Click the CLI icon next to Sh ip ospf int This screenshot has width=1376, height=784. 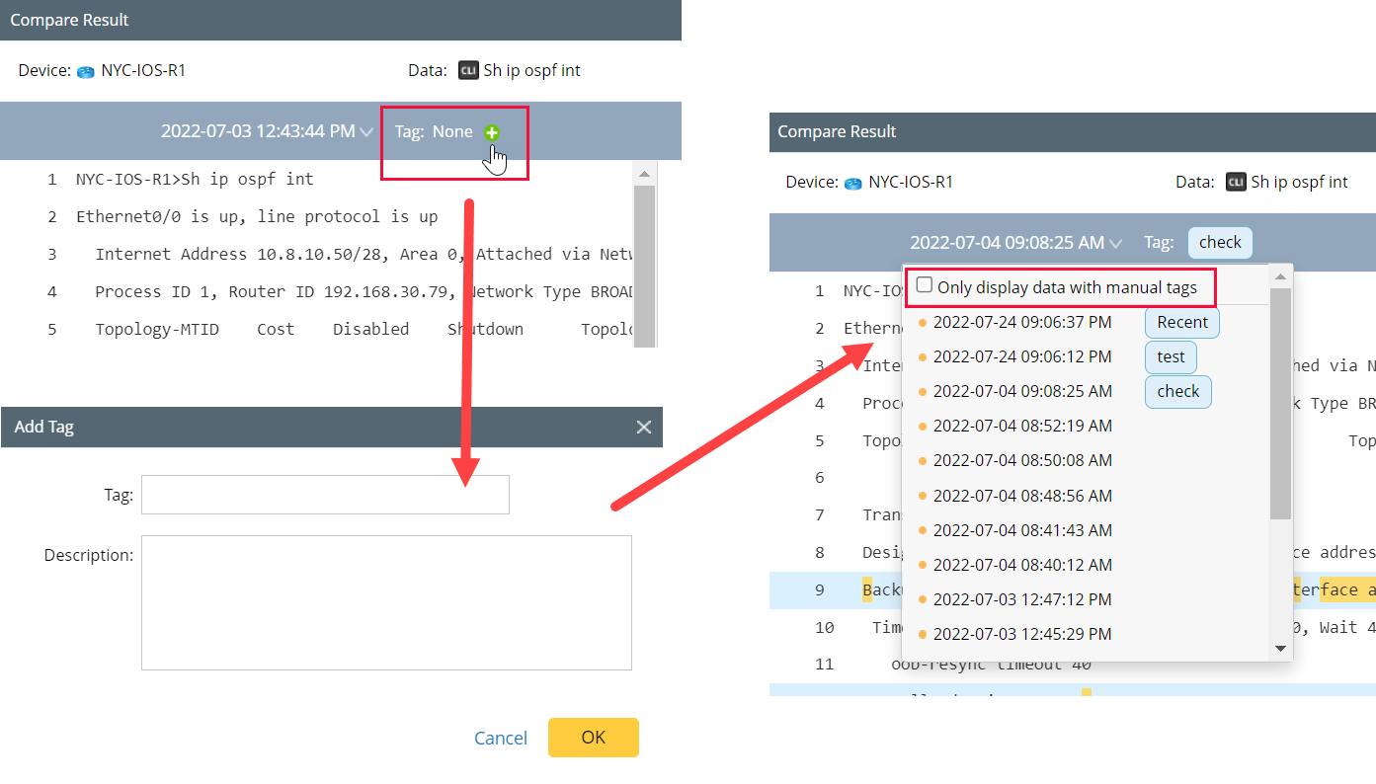[467, 70]
